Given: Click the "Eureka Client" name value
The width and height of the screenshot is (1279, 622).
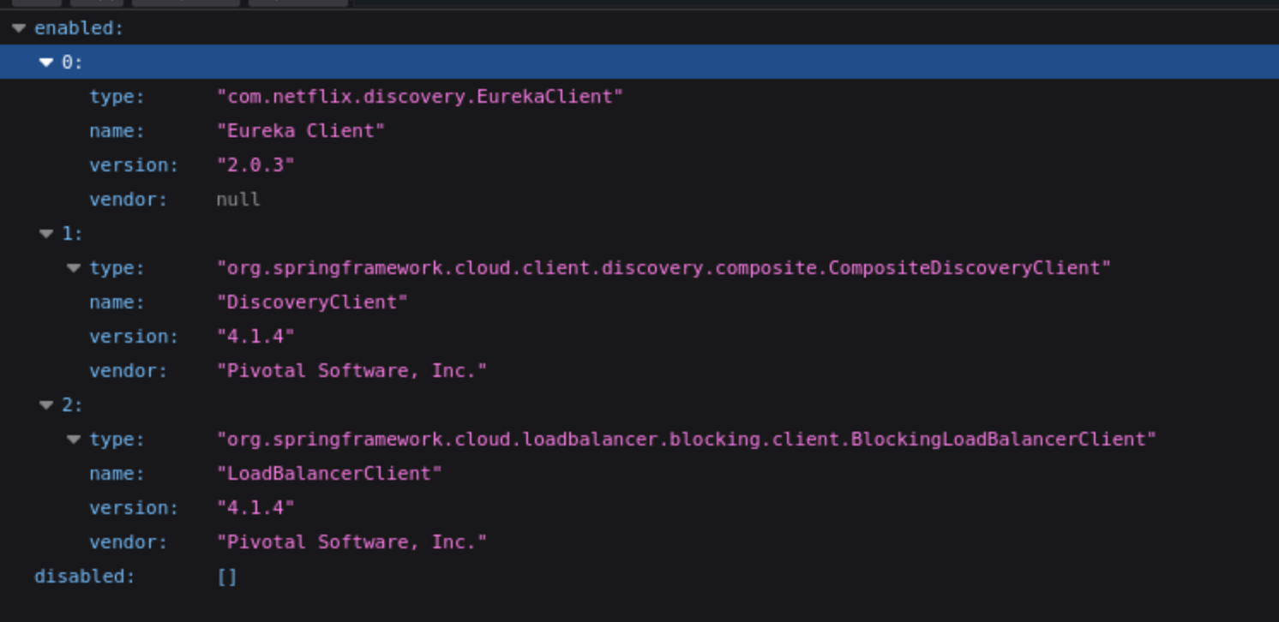Looking at the screenshot, I should tap(300, 131).
